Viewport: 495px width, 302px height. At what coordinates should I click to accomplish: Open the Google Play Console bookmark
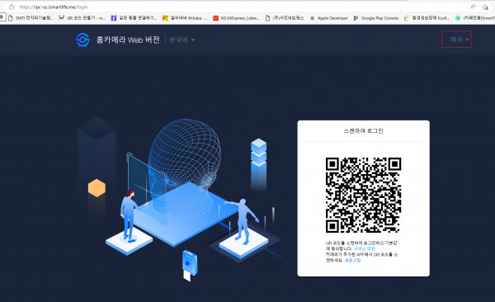376,18
